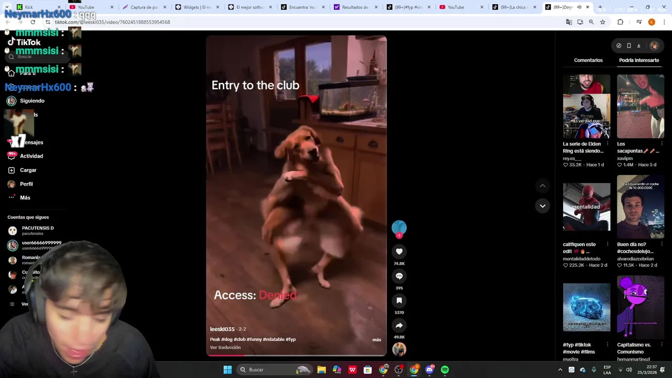
Task: Open Los sacapuntas recommended video thumbnail
Action: coord(640,106)
